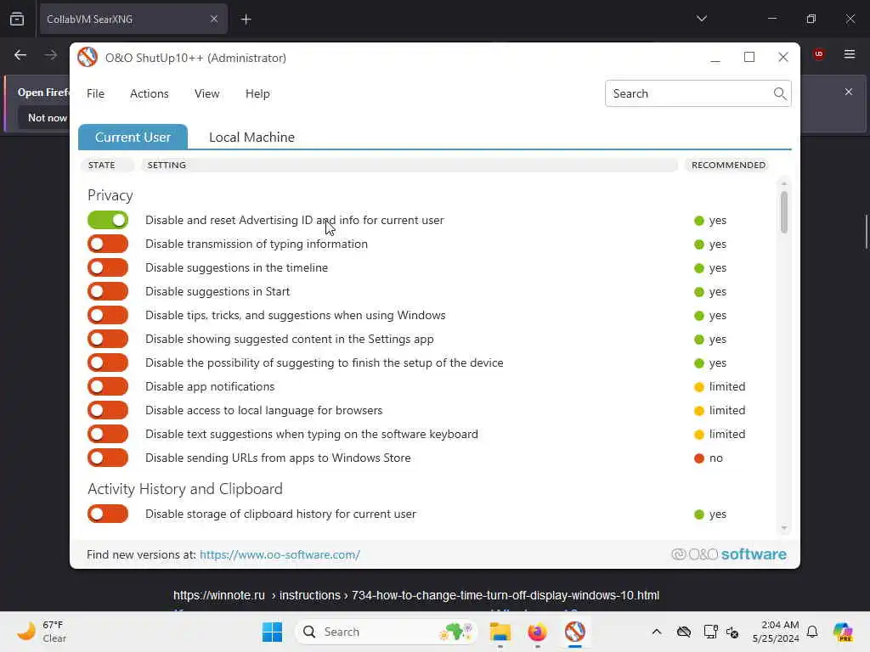Click the O&O ShutUp10++ title bar logo

click(x=88, y=57)
